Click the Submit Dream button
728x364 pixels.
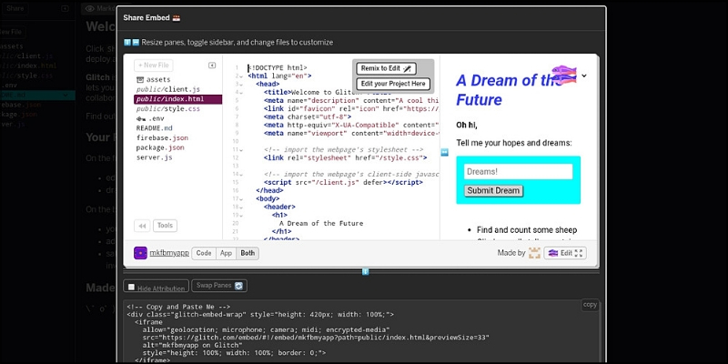(x=493, y=191)
